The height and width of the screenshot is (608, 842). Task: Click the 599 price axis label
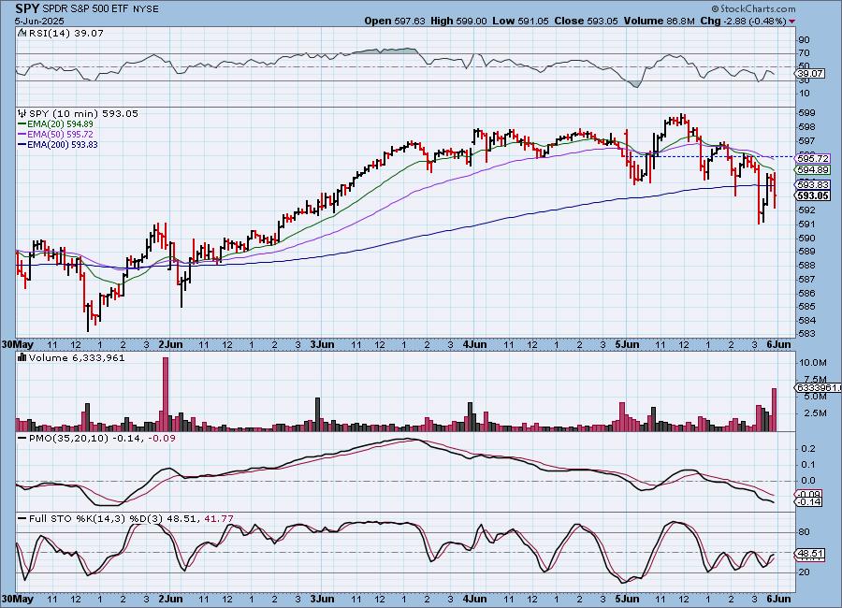[806, 113]
